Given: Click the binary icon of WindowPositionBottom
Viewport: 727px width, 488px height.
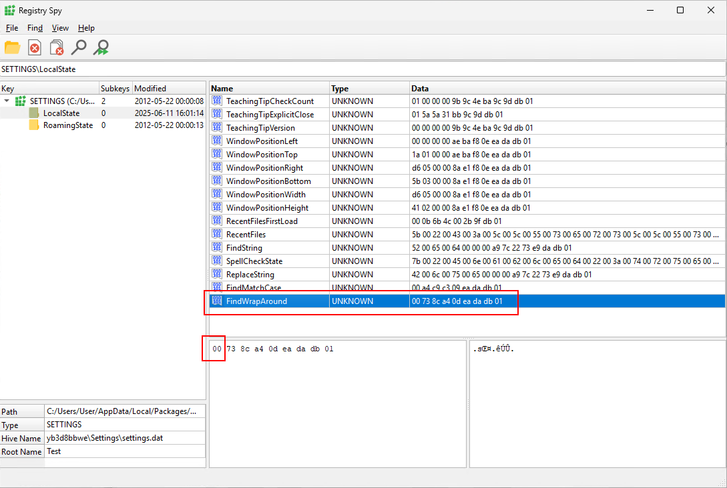Looking at the screenshot, I should tap(217, 181).
